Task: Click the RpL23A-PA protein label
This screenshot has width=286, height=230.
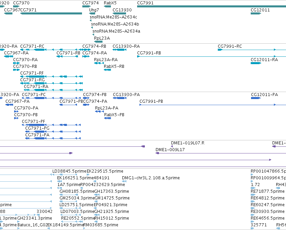Action: (107, 108)
